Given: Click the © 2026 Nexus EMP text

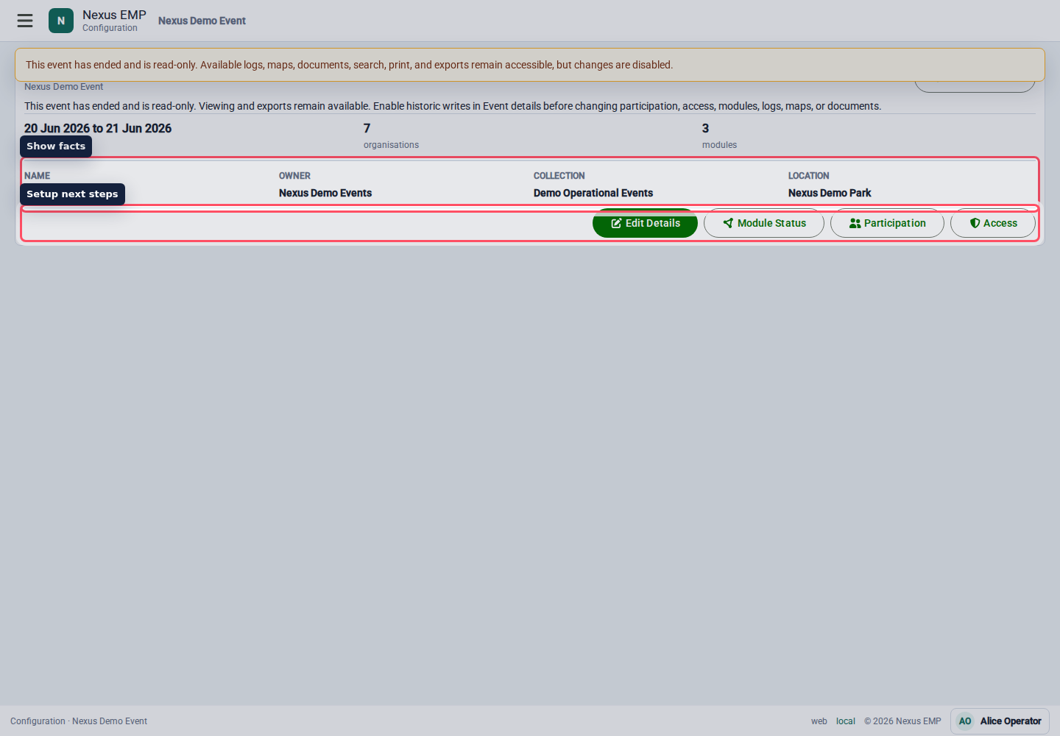Looking at the screenshot, I should [902, 721].
